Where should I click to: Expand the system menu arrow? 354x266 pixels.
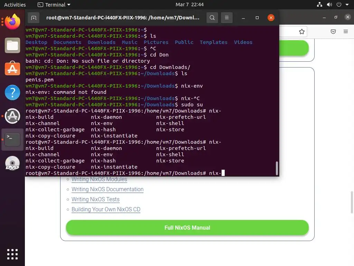(x=347, y=5)
